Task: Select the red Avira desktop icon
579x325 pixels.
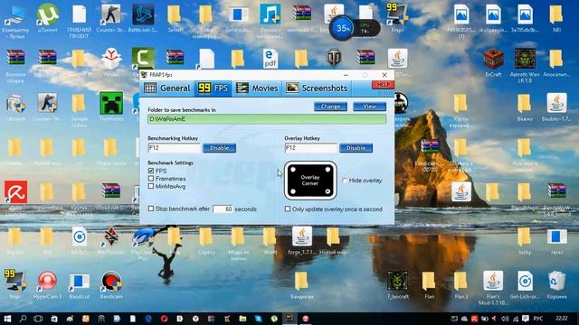Action: pos(15,192)
